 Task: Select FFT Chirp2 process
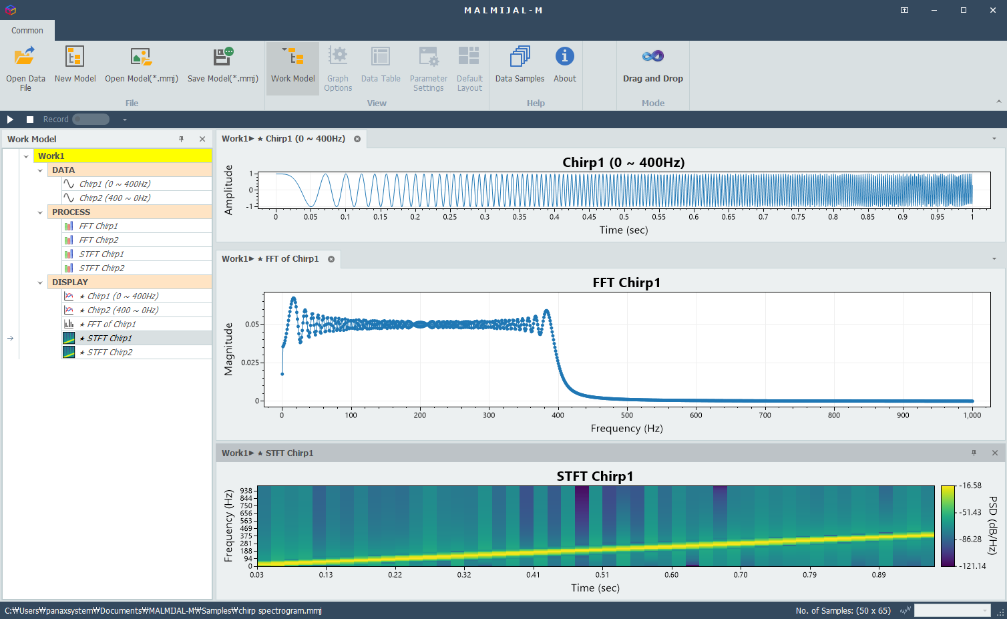coord(136,240)
